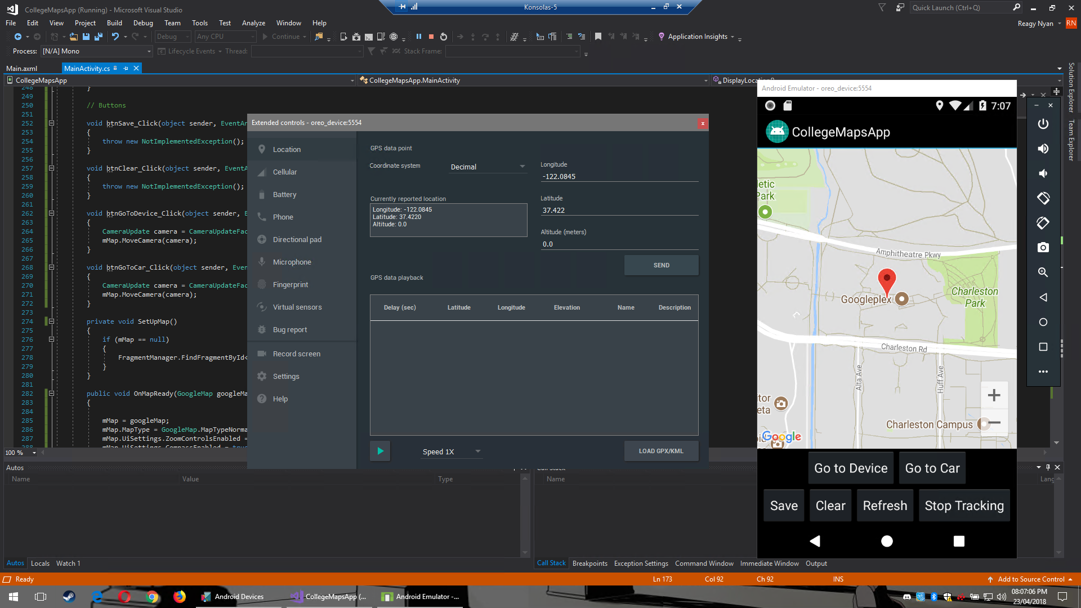
Task: Collapse btnSave_Click method outline
Action: click(x=51, y=123)
